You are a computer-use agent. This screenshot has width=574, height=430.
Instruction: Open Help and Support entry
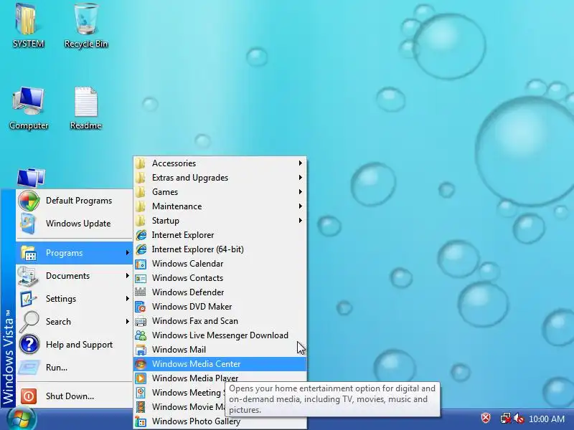(75, 345)
